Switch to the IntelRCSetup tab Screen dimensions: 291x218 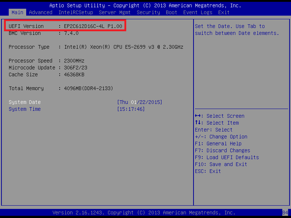click(76, 12)
